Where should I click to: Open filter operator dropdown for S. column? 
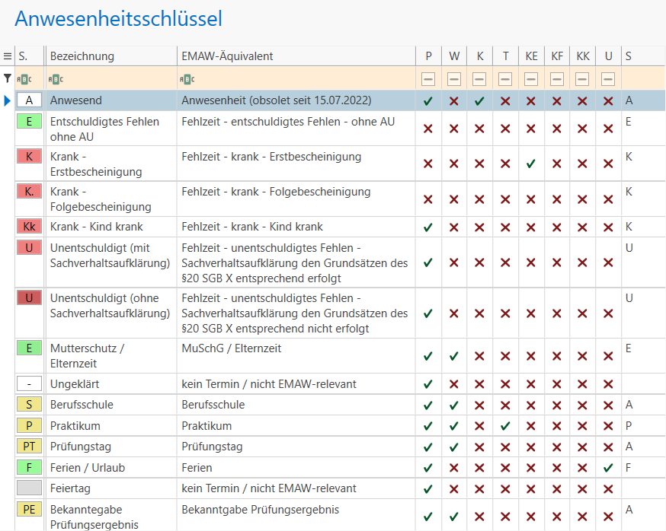(24, 79)
